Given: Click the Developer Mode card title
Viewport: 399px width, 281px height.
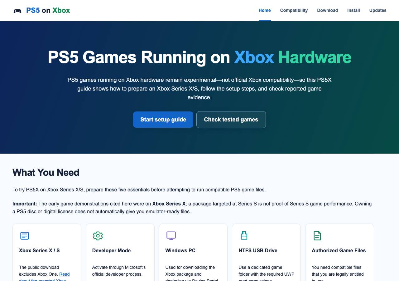Looking at the screenshot, I should click(111, 250).
